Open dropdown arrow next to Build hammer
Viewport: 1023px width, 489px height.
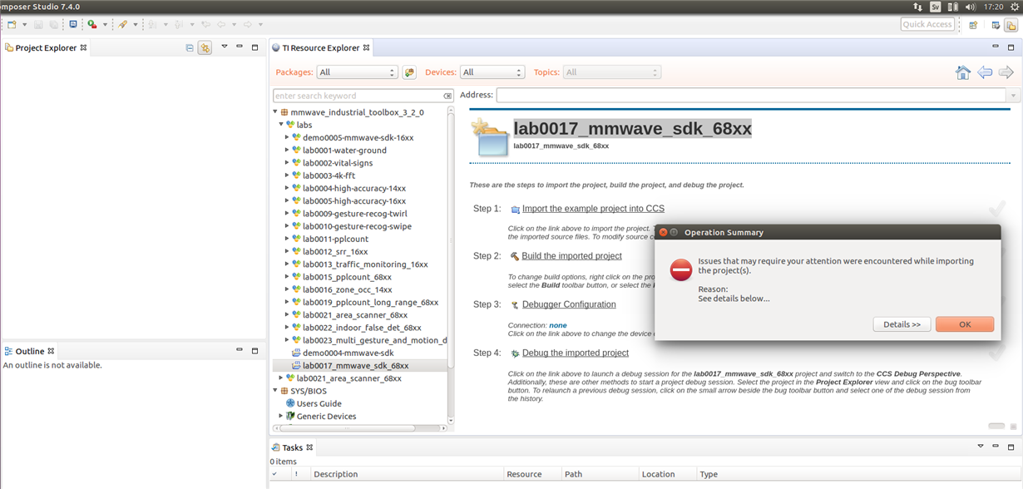tap(136, 25)
